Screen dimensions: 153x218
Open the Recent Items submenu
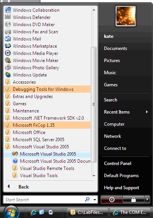126,112
